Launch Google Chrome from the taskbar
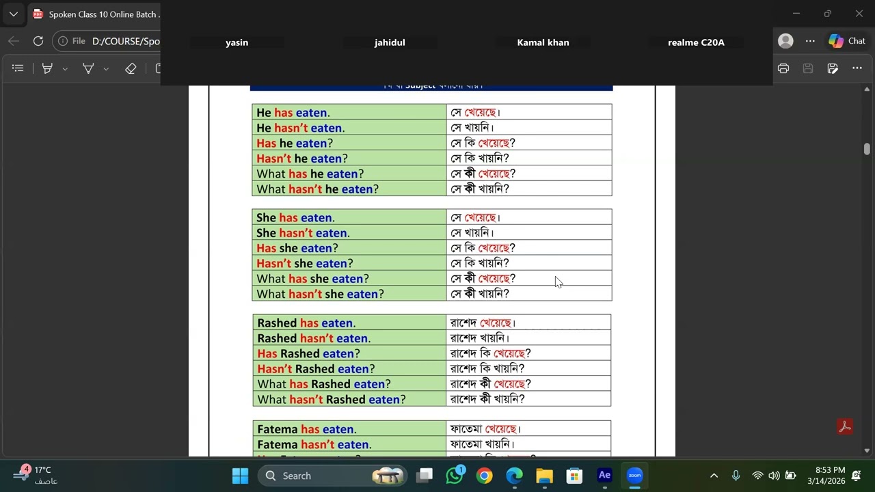This screenshot has width=875, height=492. click(484, 476)
